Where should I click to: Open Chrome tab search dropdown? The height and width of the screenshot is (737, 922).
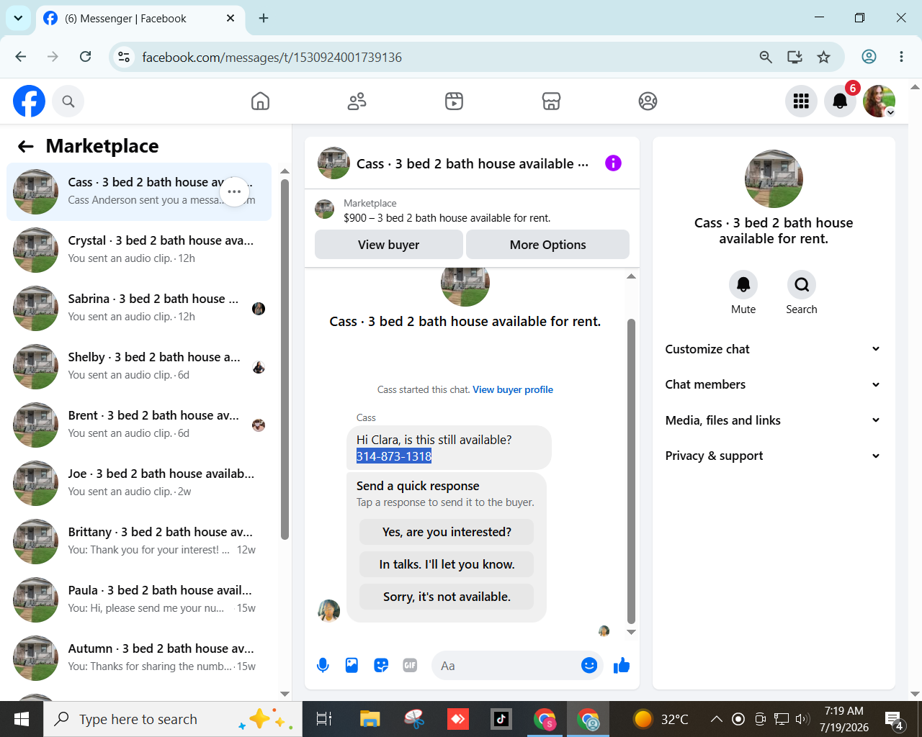click(x=18, y=18)
